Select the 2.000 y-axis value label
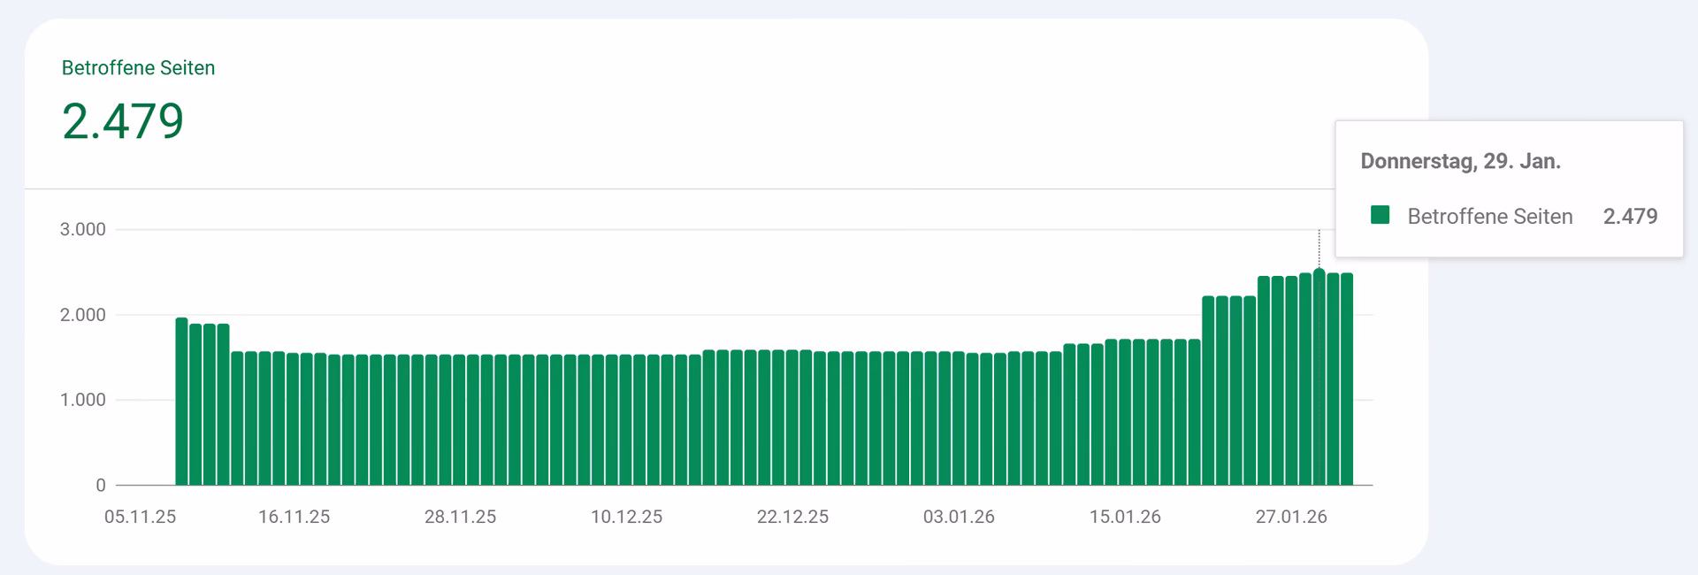Screen dimensions: 1698x575 tap(82, 315)
